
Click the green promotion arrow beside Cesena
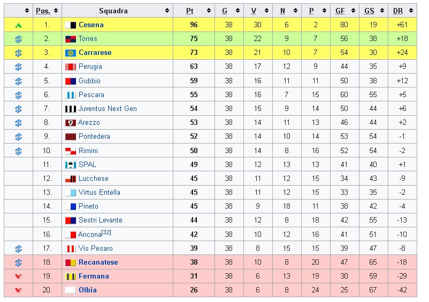[x=18, y=25]
